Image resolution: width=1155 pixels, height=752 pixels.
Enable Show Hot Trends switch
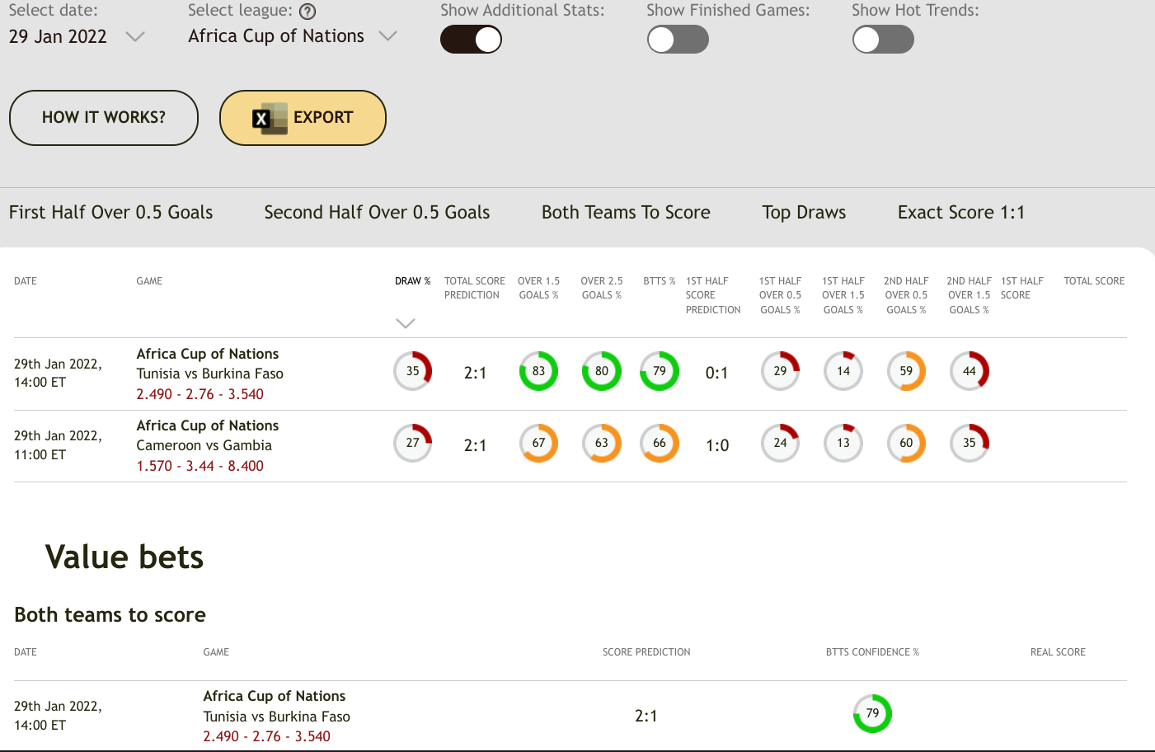(883, 40)
